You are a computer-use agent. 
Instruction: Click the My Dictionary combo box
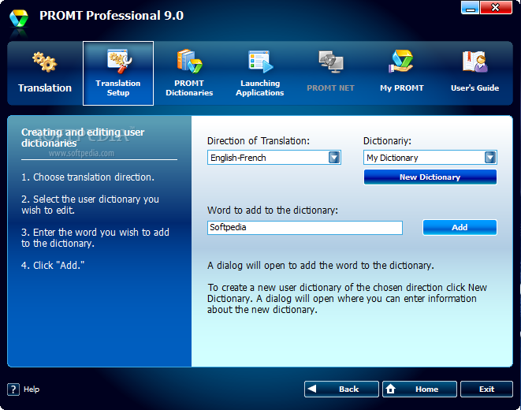point(430,158)
